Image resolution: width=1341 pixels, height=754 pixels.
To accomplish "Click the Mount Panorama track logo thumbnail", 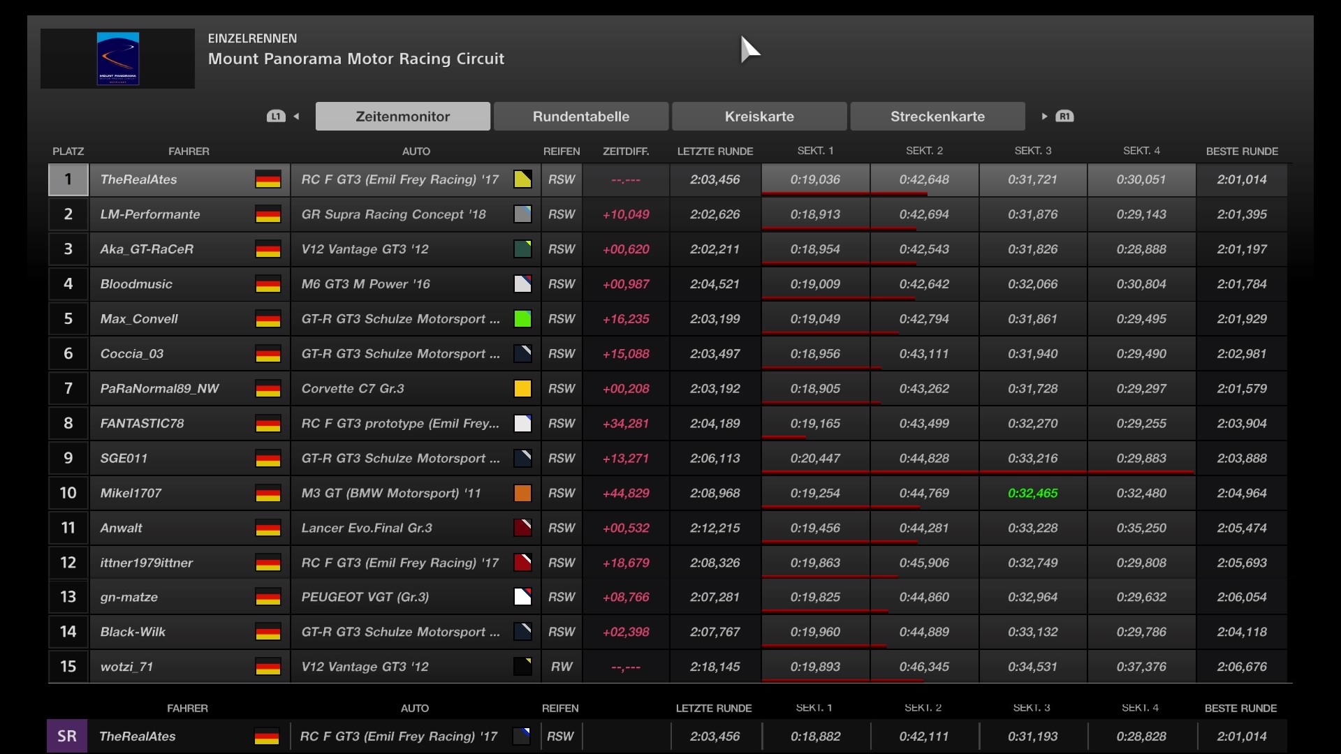I will click(117, 59).
